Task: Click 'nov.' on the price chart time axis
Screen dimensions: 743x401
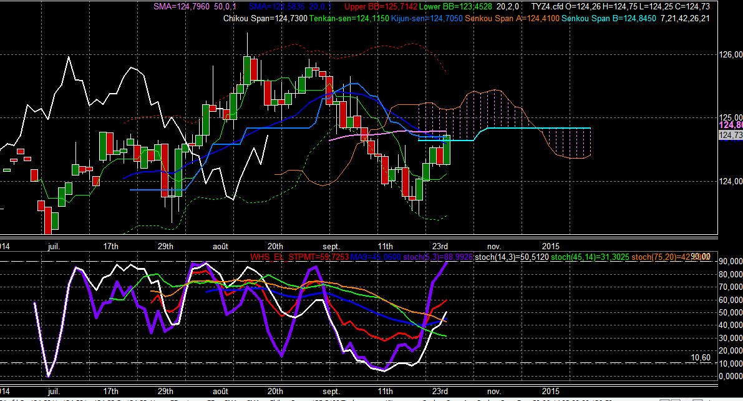Action: click(493, 246)
